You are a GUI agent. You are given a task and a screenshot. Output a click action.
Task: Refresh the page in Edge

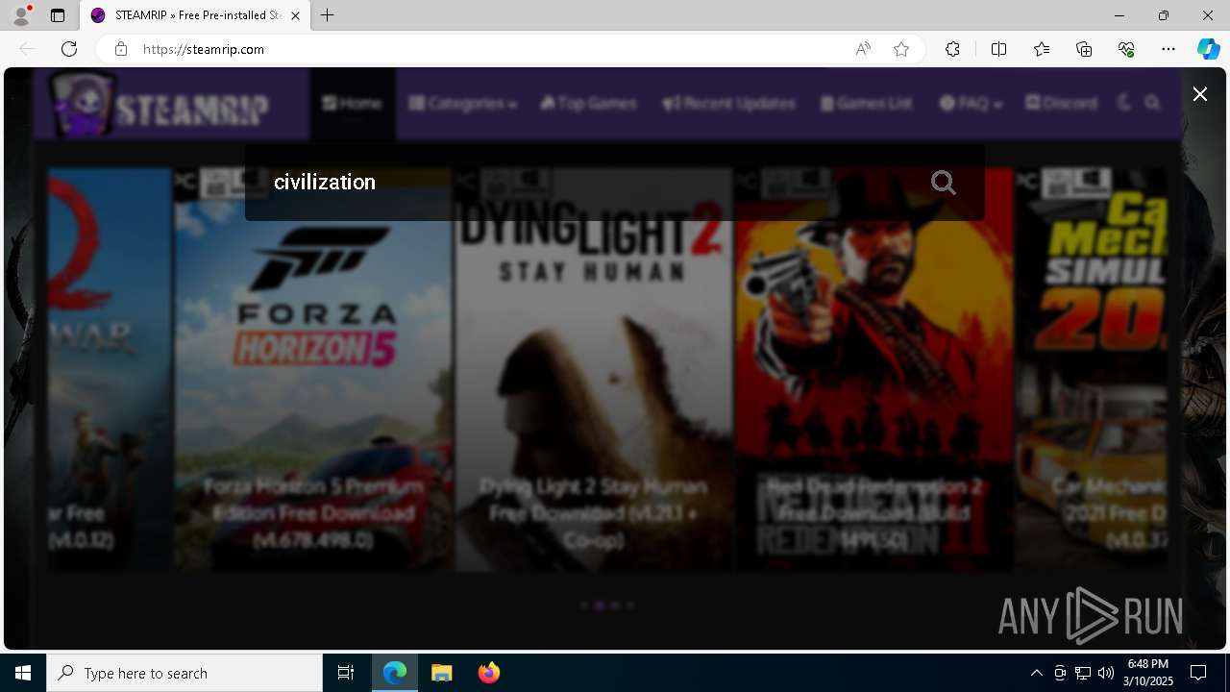69,49
